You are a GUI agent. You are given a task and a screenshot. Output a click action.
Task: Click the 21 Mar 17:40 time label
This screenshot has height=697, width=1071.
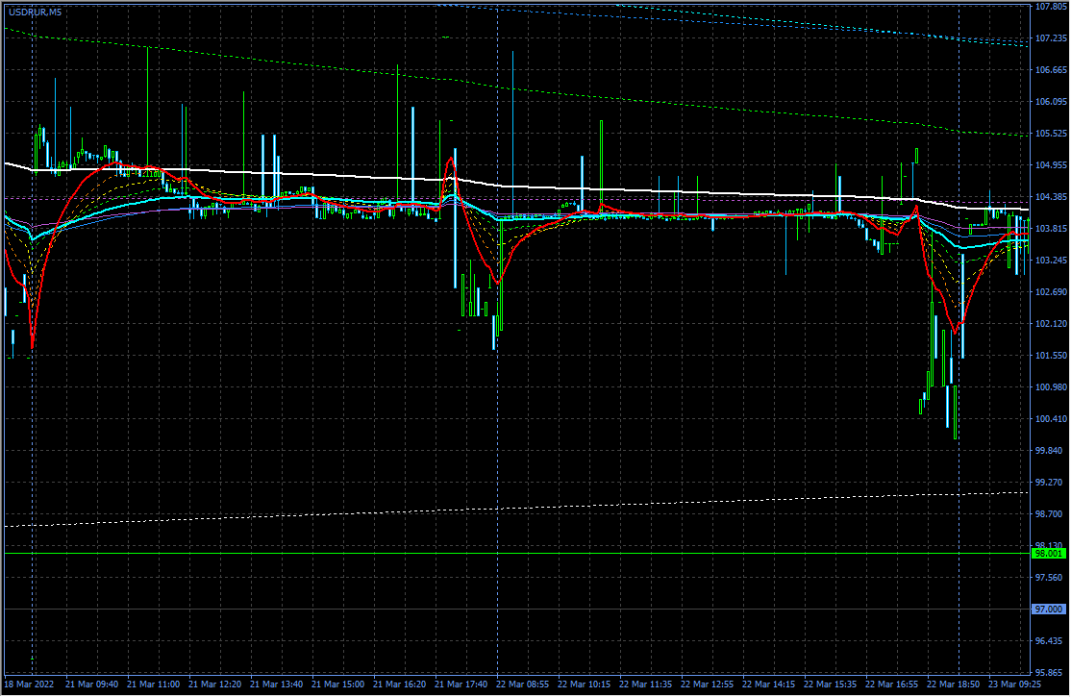pyautogui.click(x=461, y=685)
